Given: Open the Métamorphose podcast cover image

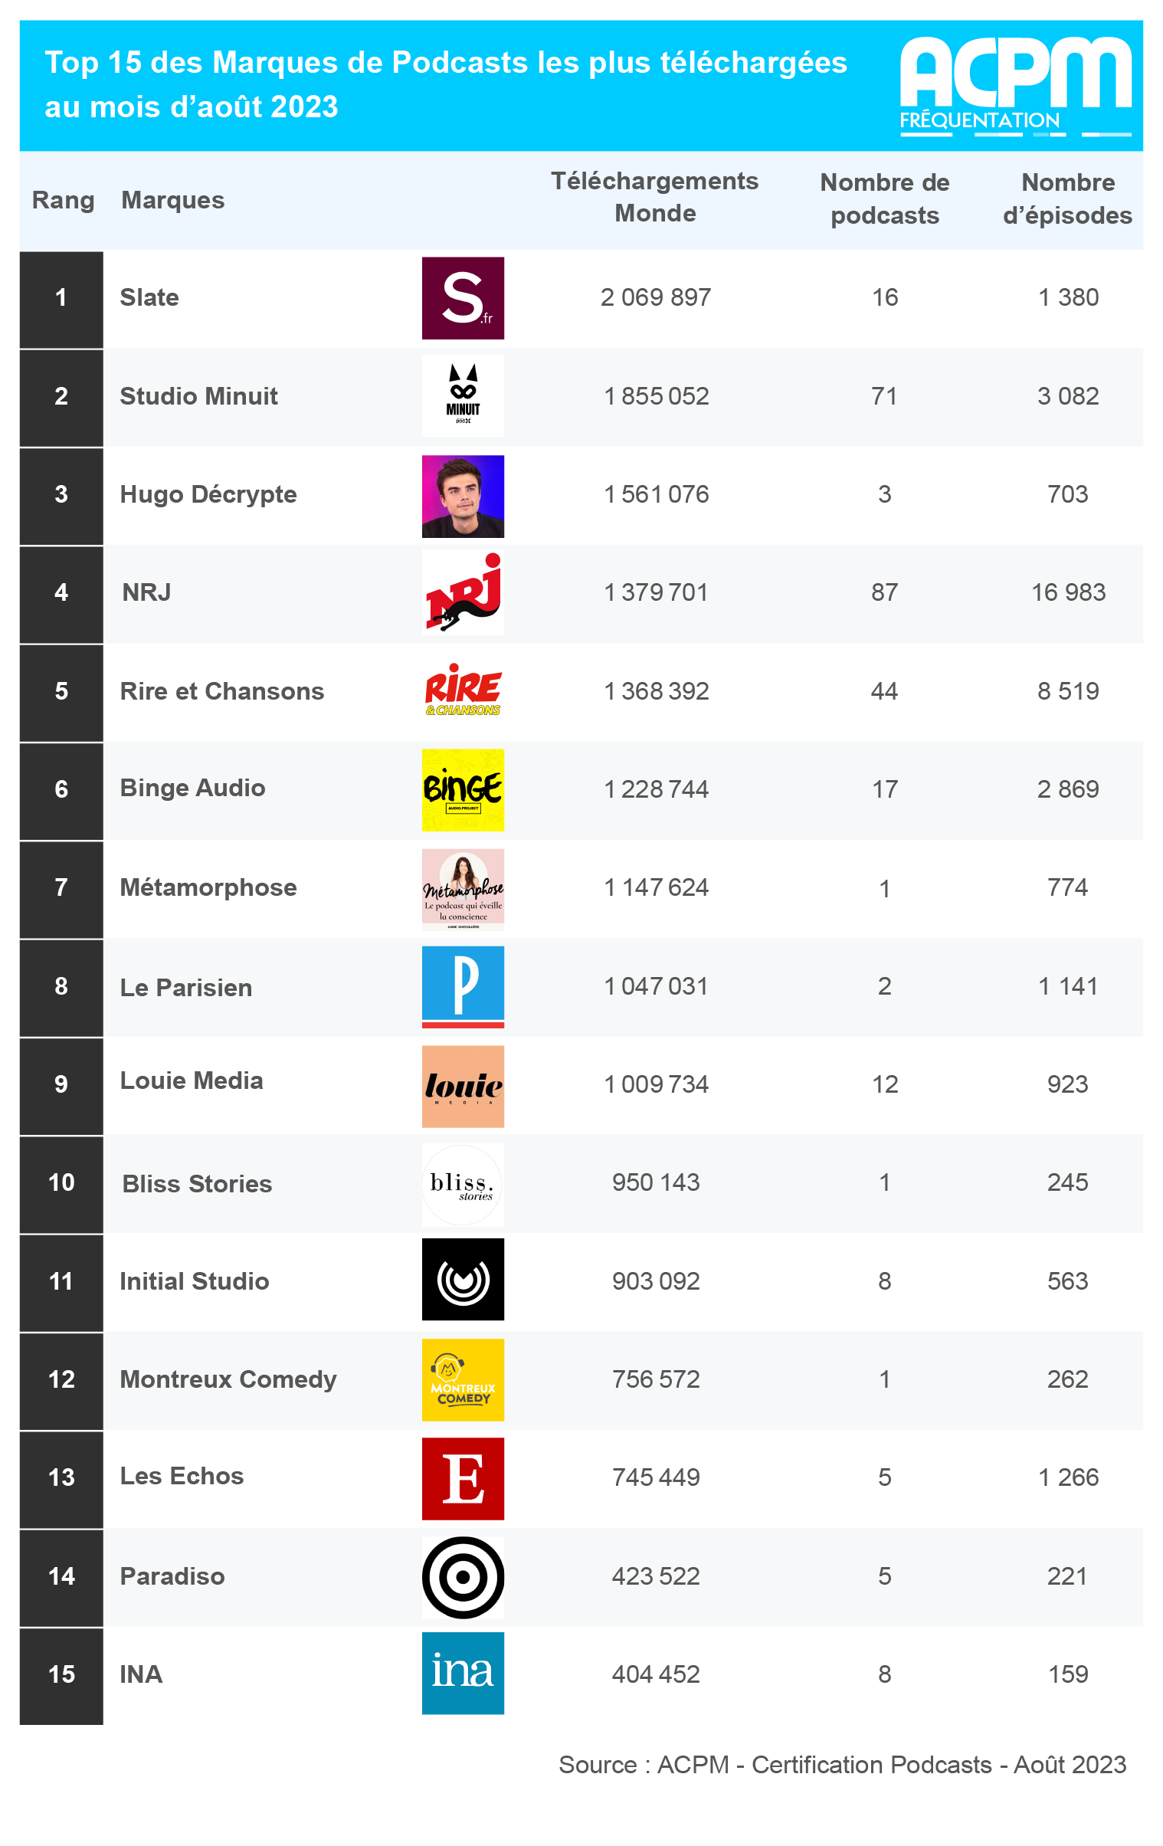Looking at the screenshot, I should pyautogui.click(x=462, y=888).
